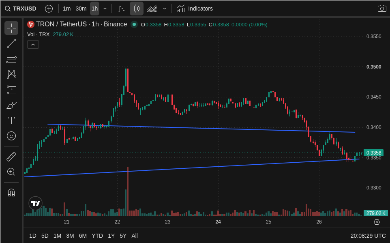This screenshot has width=390, height=243.
Task: Collapse the indicator legend chevron
Action: coord(33,45)
